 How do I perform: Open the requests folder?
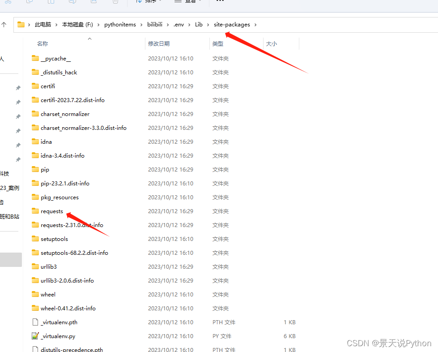click(51, 211)
